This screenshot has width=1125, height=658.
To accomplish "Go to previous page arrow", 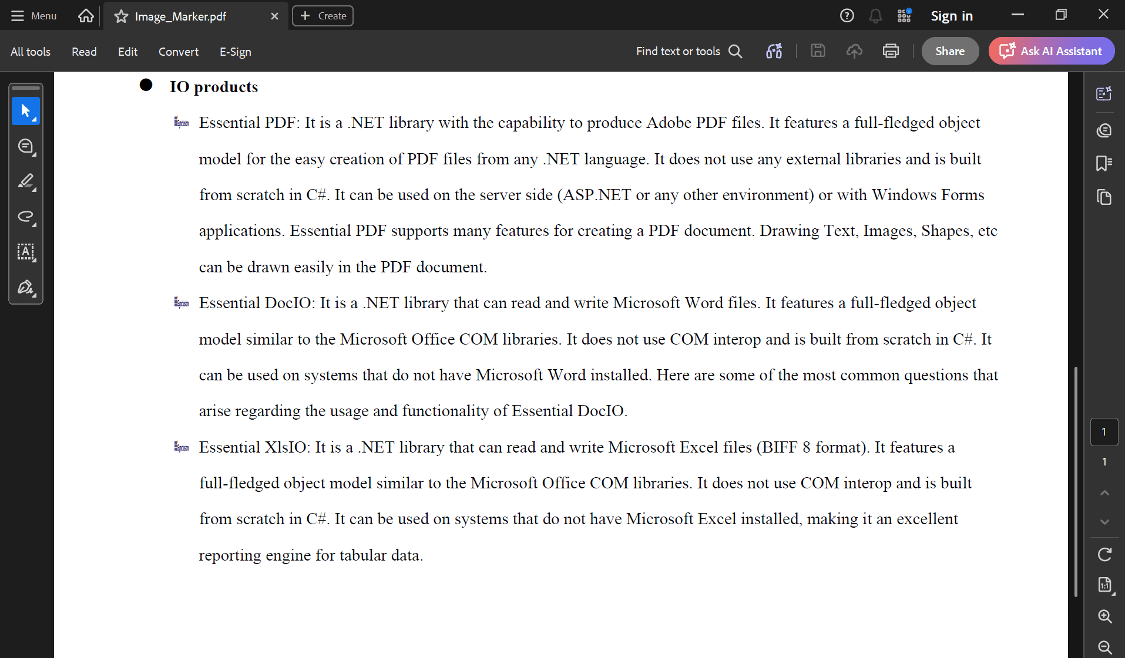I will click(x=1104, y=493).
